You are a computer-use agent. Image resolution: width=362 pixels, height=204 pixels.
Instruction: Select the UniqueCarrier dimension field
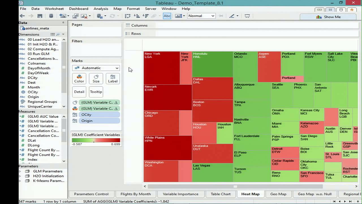click(40, 107)
